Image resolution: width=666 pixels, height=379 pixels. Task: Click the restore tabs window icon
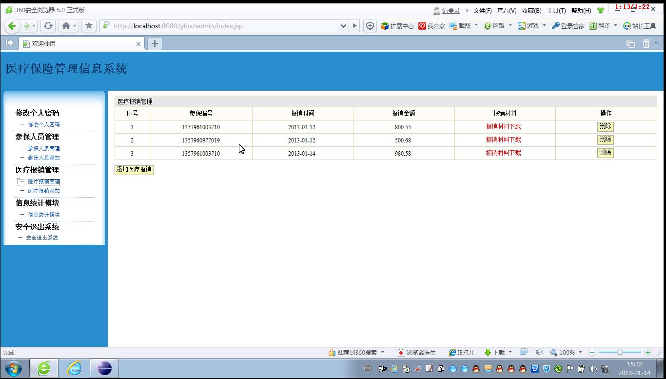[630, 44]
